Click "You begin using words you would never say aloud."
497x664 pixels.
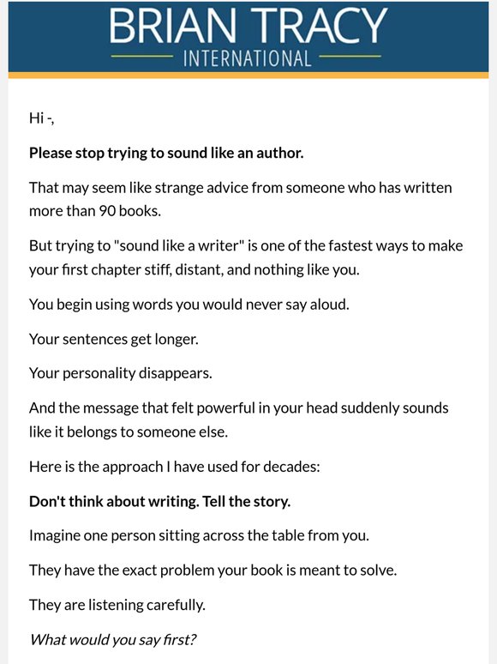[x=189, y=305]
